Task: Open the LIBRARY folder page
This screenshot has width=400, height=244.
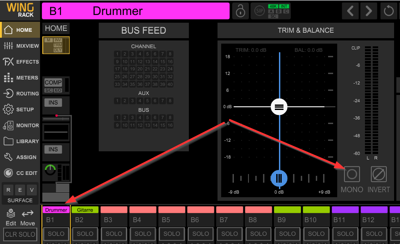Action: (20, 141)
